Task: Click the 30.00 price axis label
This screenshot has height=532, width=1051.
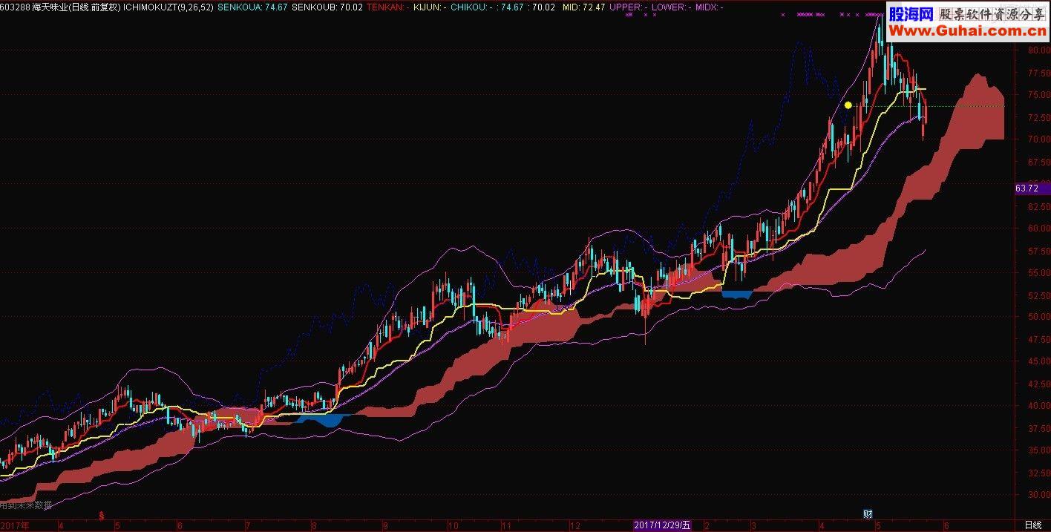Action: tap(1038, 495)
